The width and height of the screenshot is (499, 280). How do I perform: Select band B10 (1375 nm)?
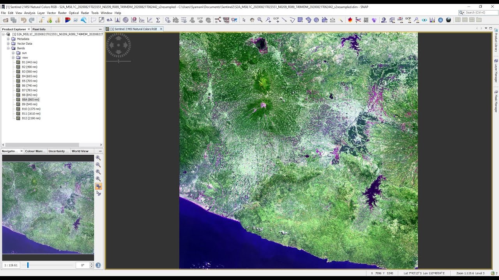coord(31,109)
